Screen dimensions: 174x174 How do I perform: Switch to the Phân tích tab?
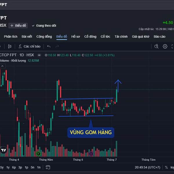coord(11,37)
